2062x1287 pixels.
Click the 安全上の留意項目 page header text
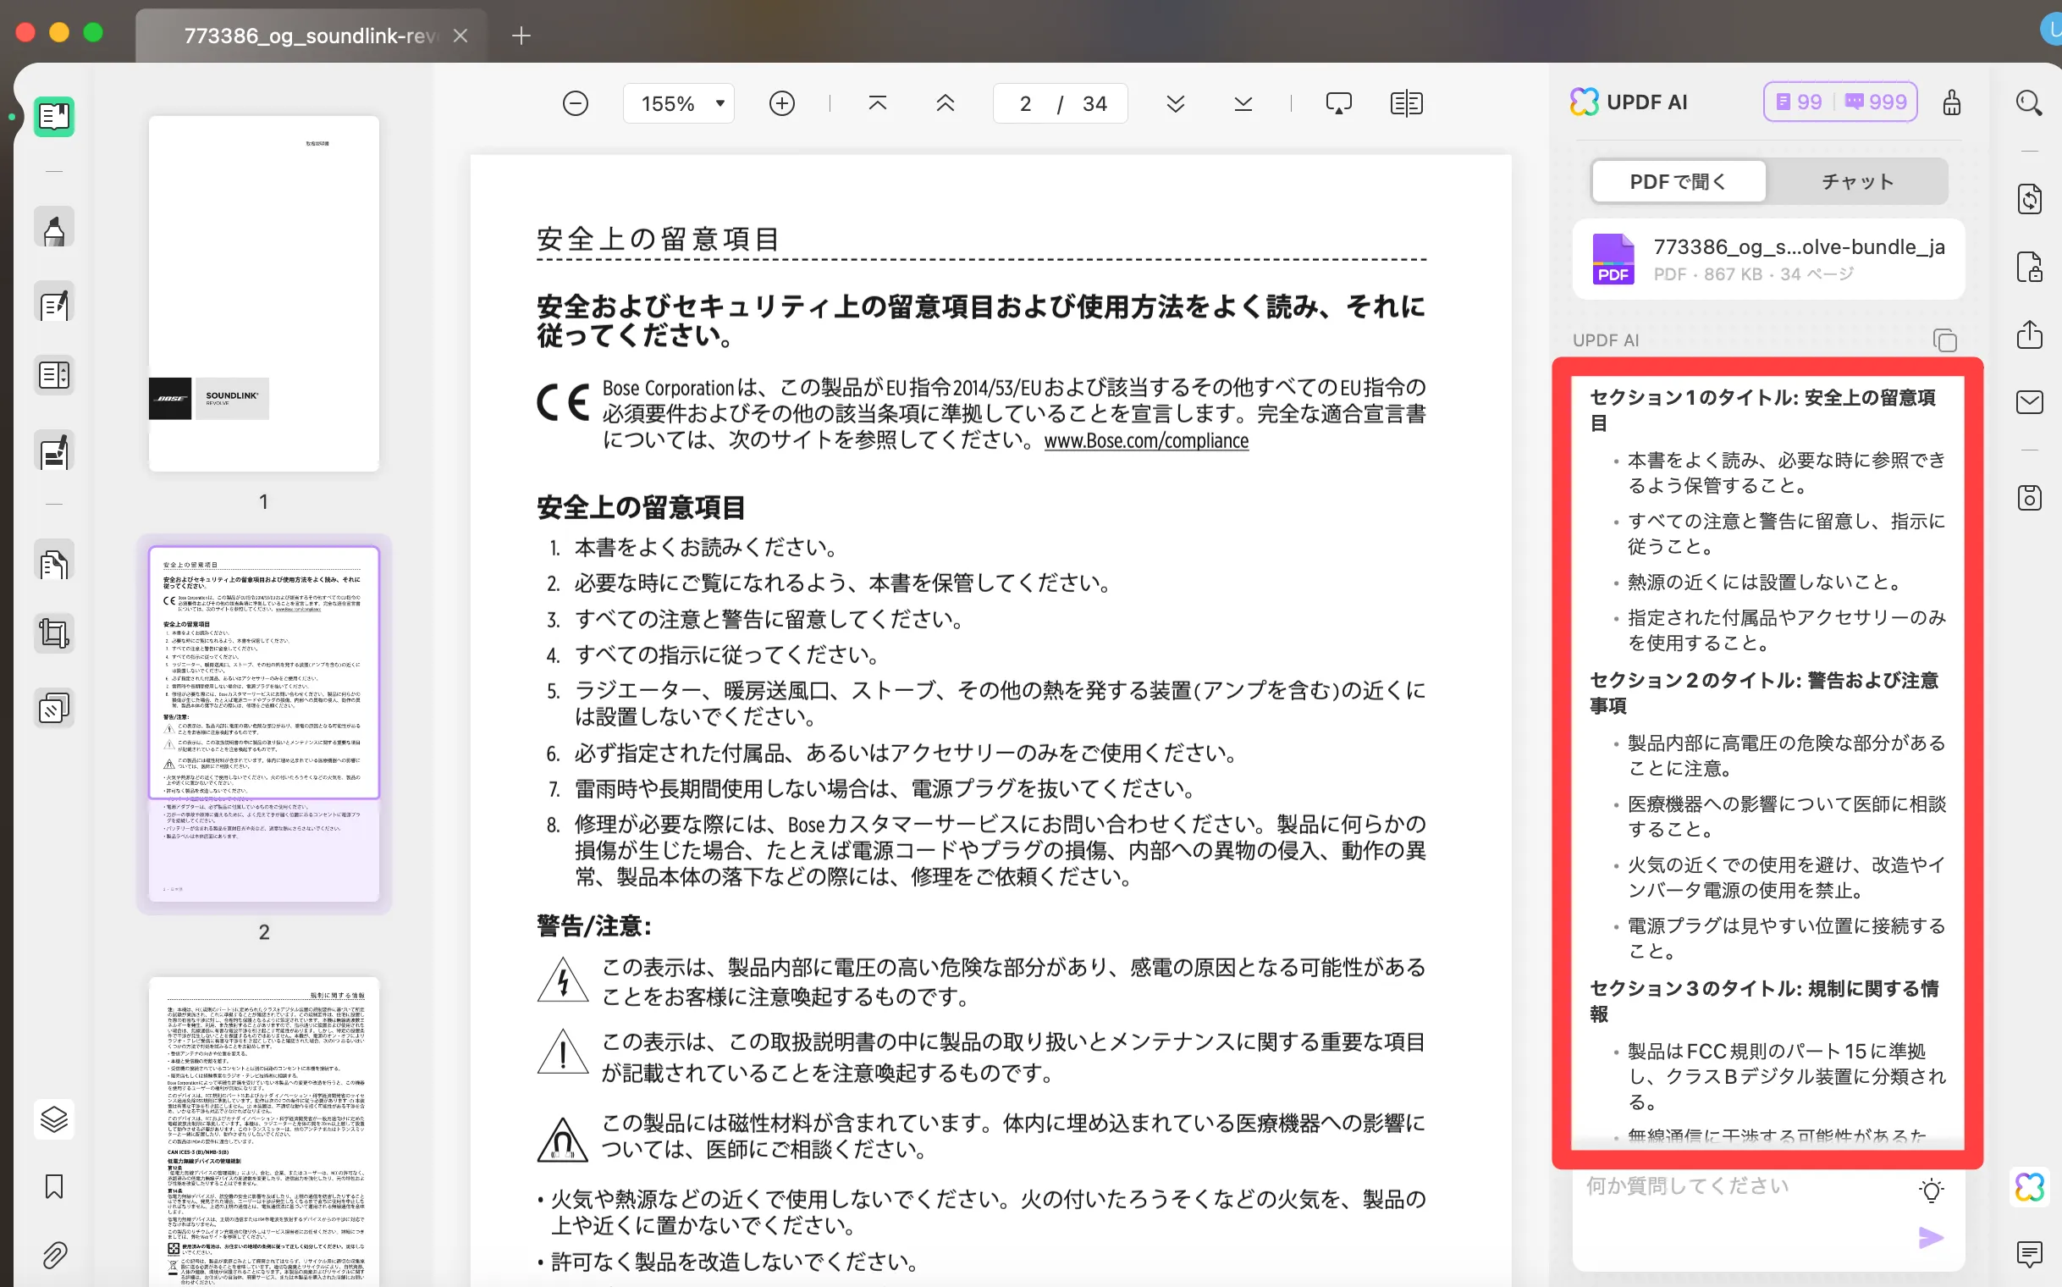click(x=658, y=239)
